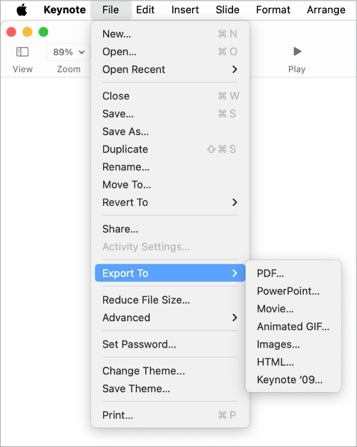Image resolution: width=357 pixels, height=447 pixels.
Task: Open the Insert menu
Action: [x=185, y=10]
